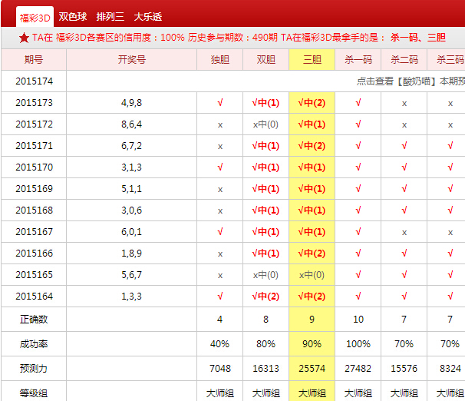Open the 排列三 tab

[x=110, y=17]
